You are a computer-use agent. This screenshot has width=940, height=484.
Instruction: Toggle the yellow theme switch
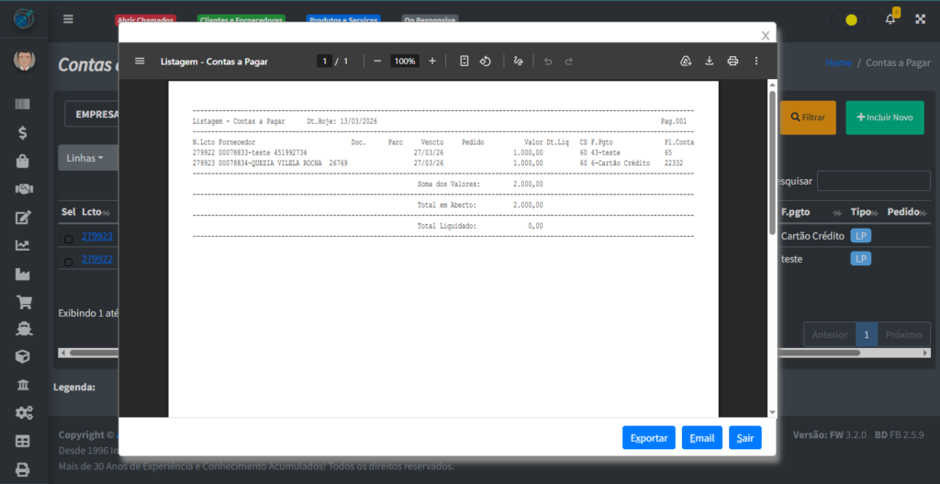[848, 19]
